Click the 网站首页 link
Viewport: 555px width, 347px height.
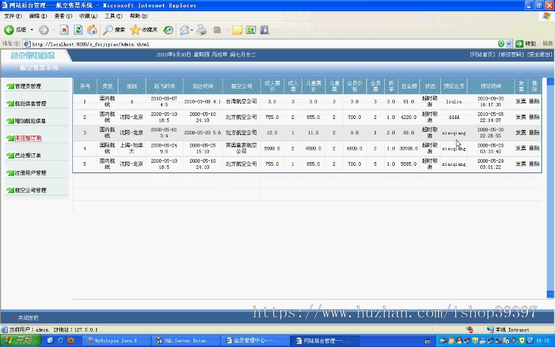[x=482, y=54]
